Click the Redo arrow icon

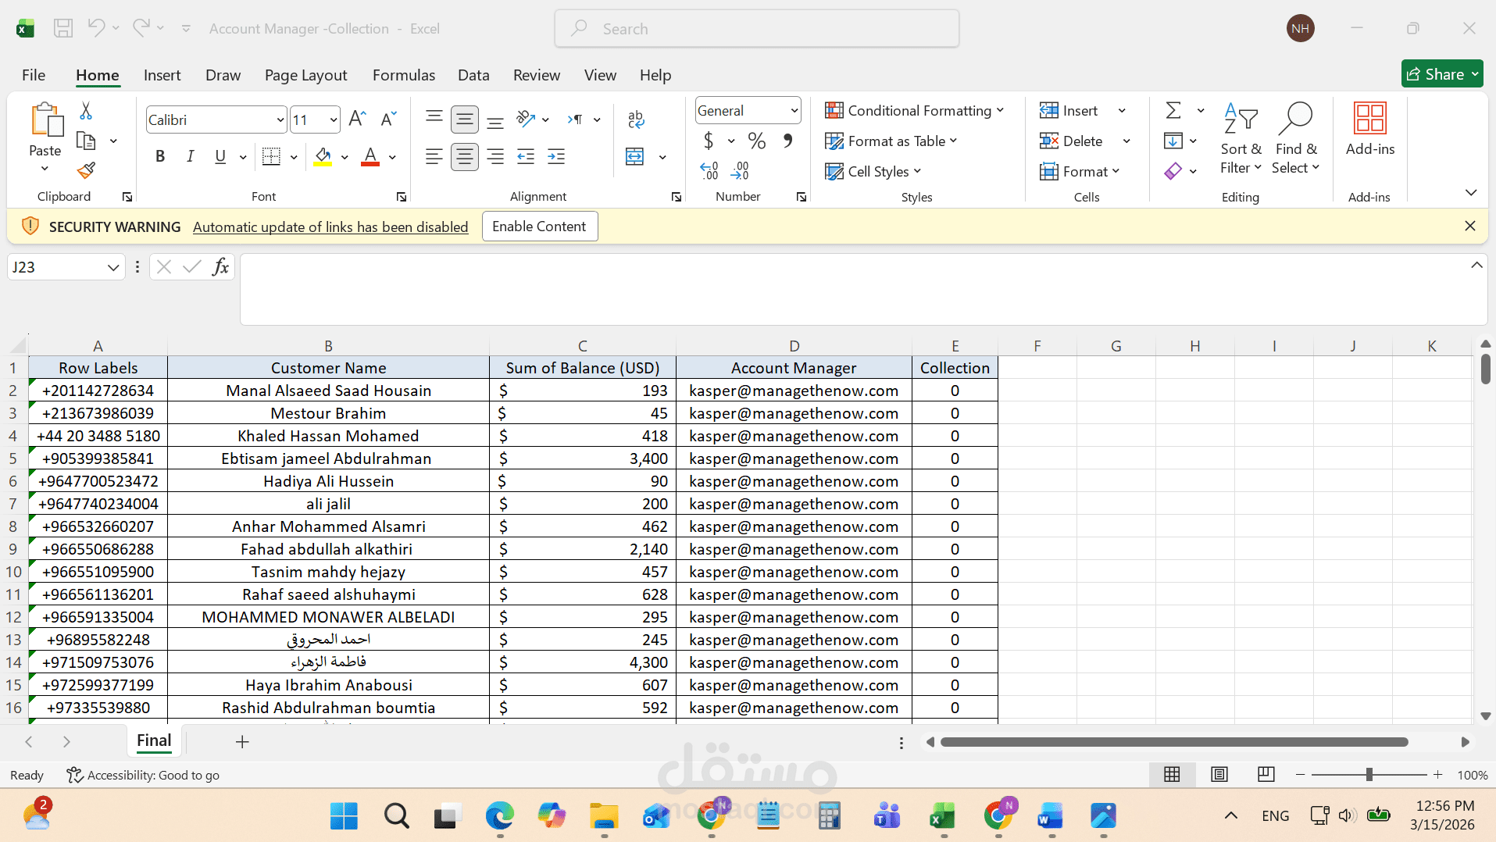click(x=141, y=28)
